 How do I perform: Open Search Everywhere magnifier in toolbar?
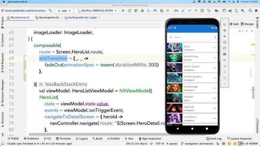pyautogui.click(x=250, y=11)
